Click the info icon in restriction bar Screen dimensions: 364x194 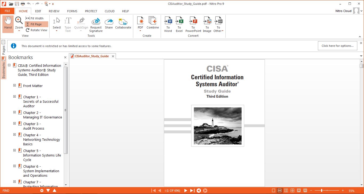(x=14, y=46)
